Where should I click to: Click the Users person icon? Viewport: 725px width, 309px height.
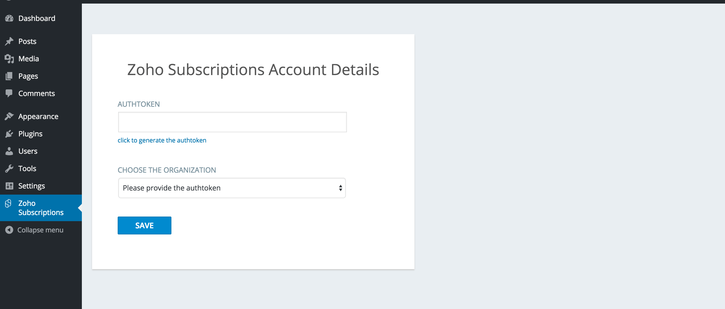pyautogui.click(x=9, y=151)
